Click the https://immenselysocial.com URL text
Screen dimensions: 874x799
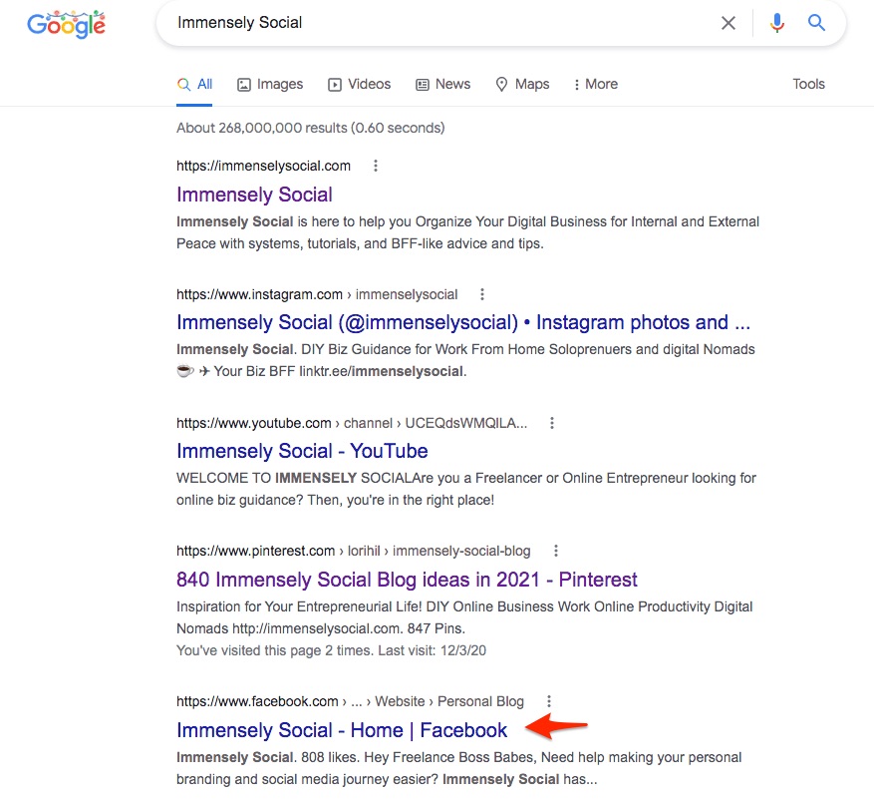click(264, 166)
